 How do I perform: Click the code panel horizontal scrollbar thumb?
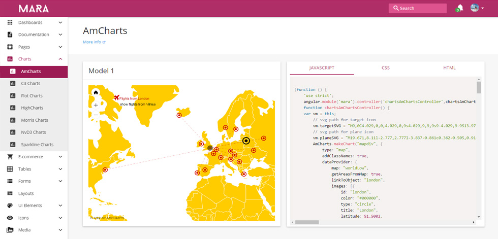(x=307, y=223)
